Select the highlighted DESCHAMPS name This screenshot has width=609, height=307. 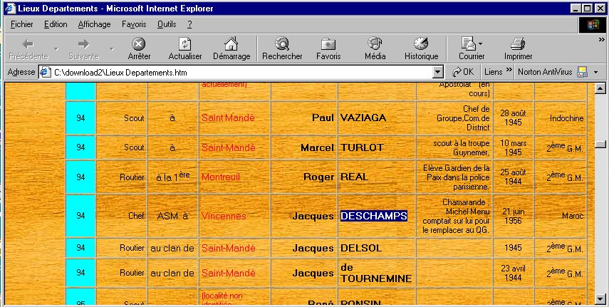click(373, 216)
